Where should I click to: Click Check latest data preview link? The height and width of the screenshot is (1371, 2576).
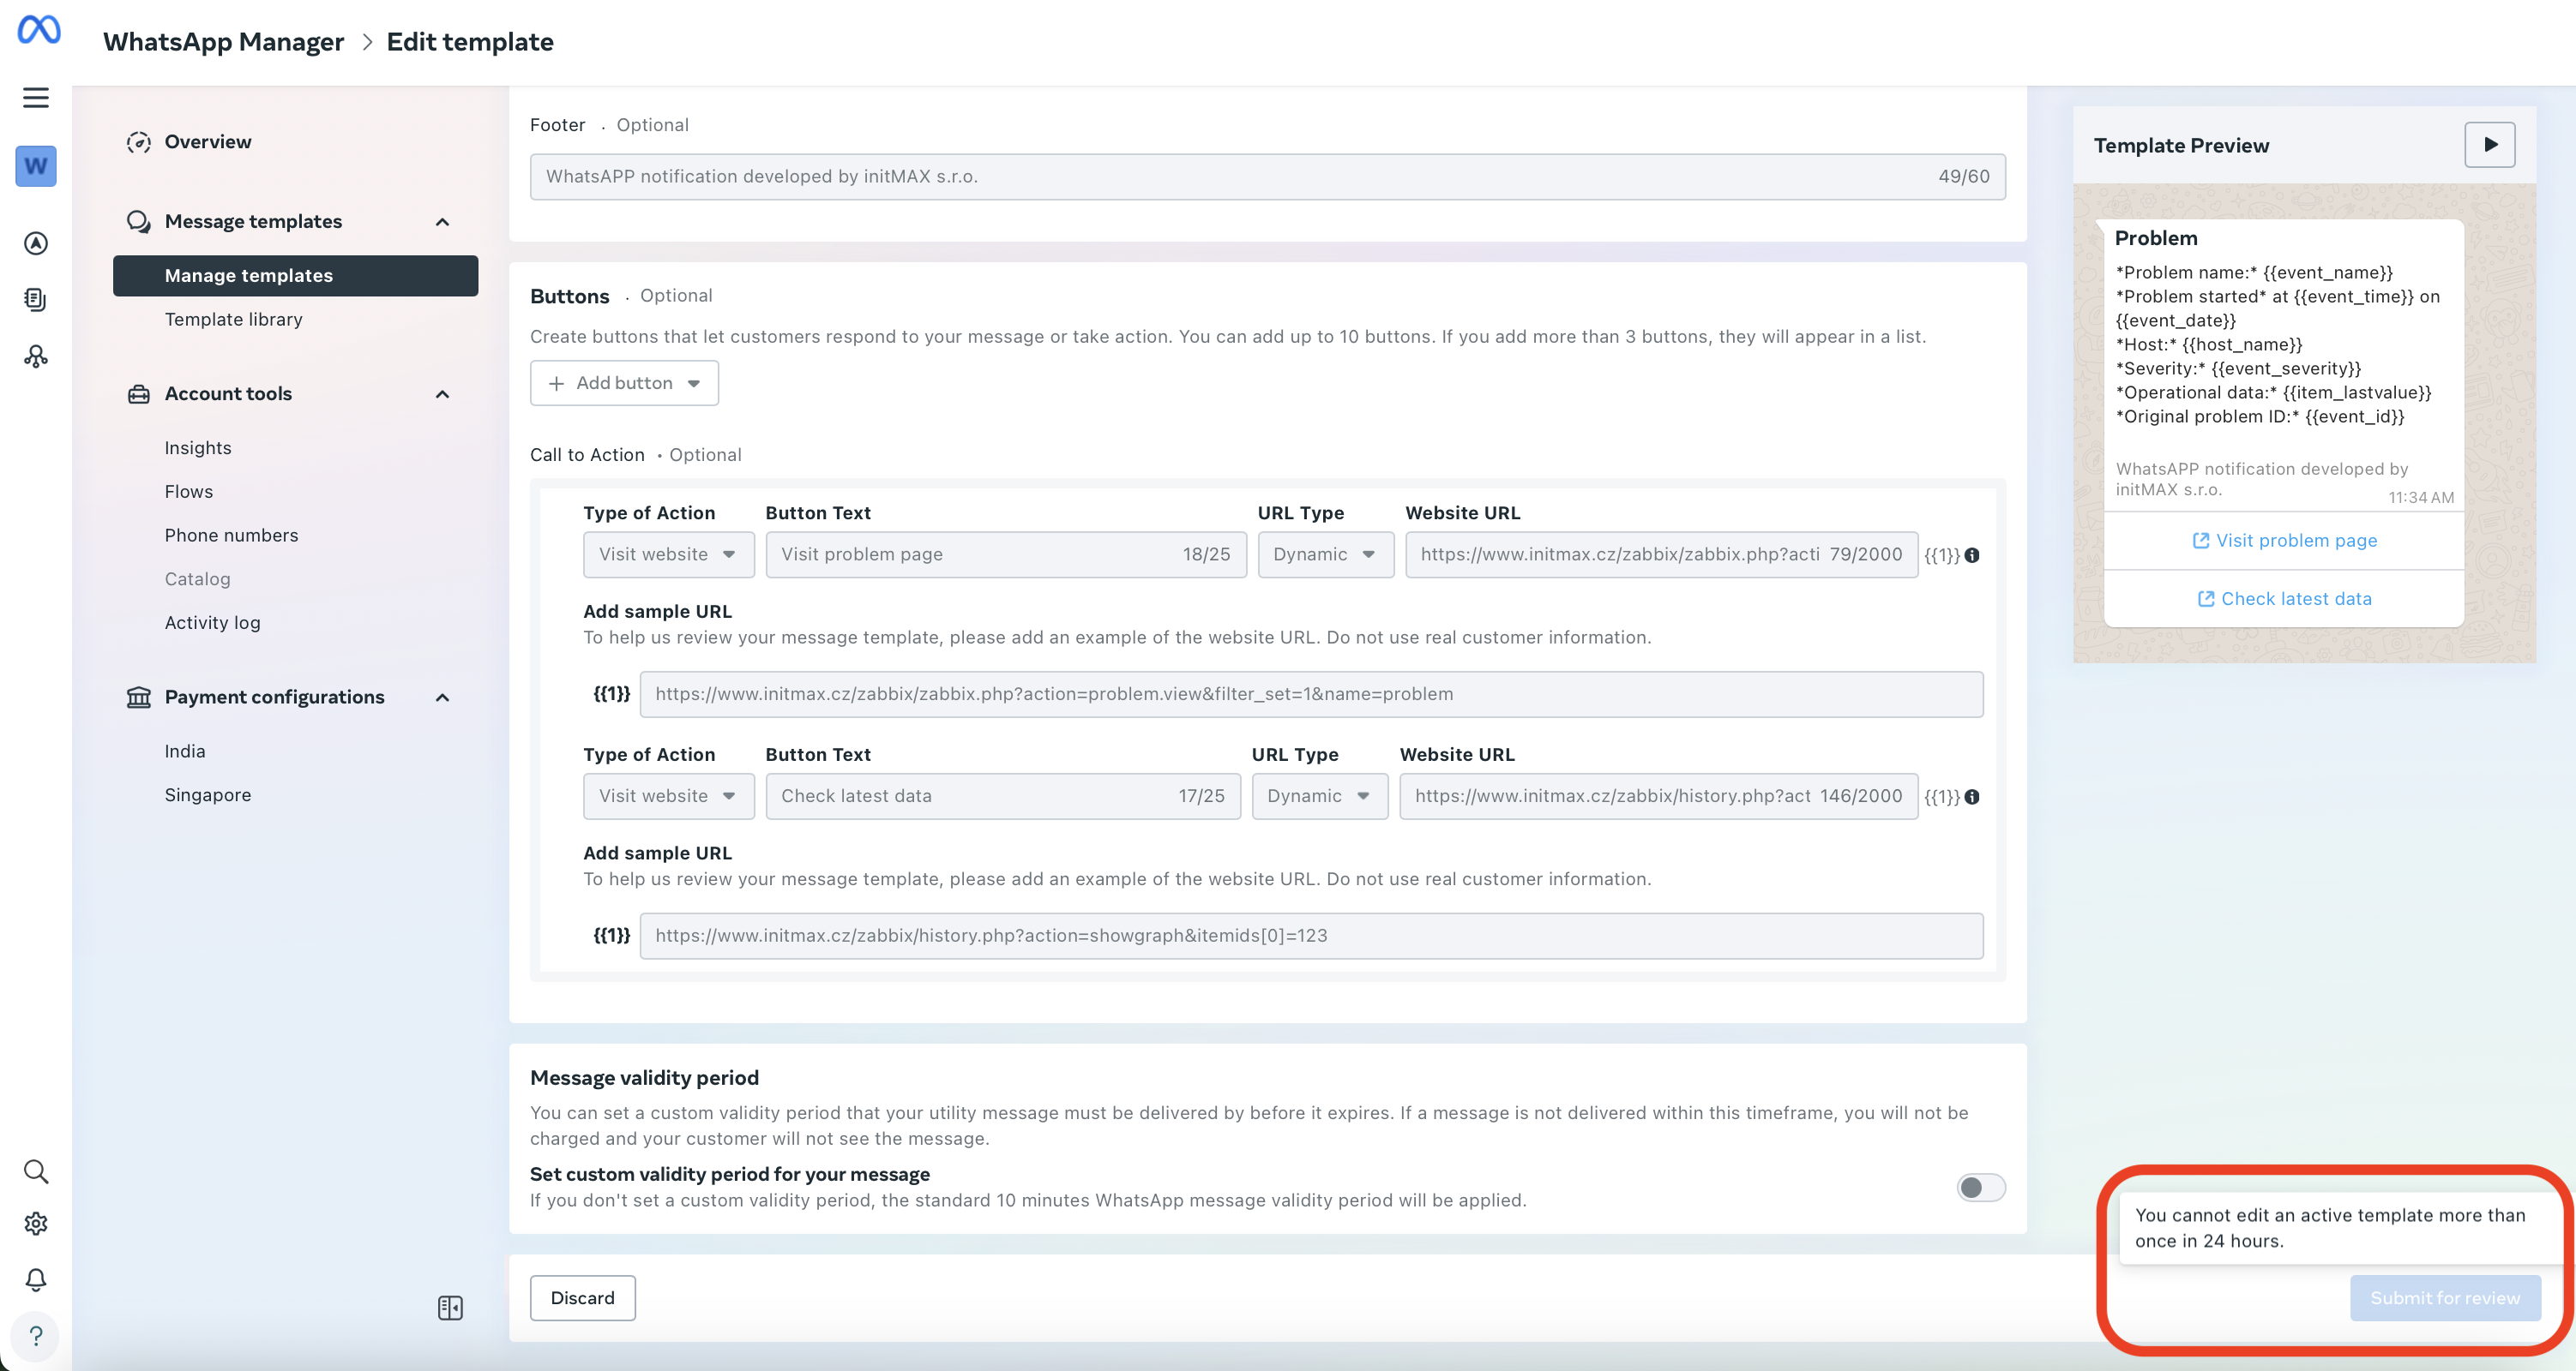click(x=2284, y=599)
